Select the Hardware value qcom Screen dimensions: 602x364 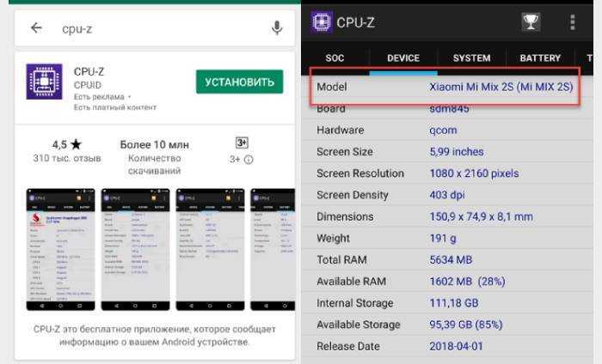tap(443, 130)
